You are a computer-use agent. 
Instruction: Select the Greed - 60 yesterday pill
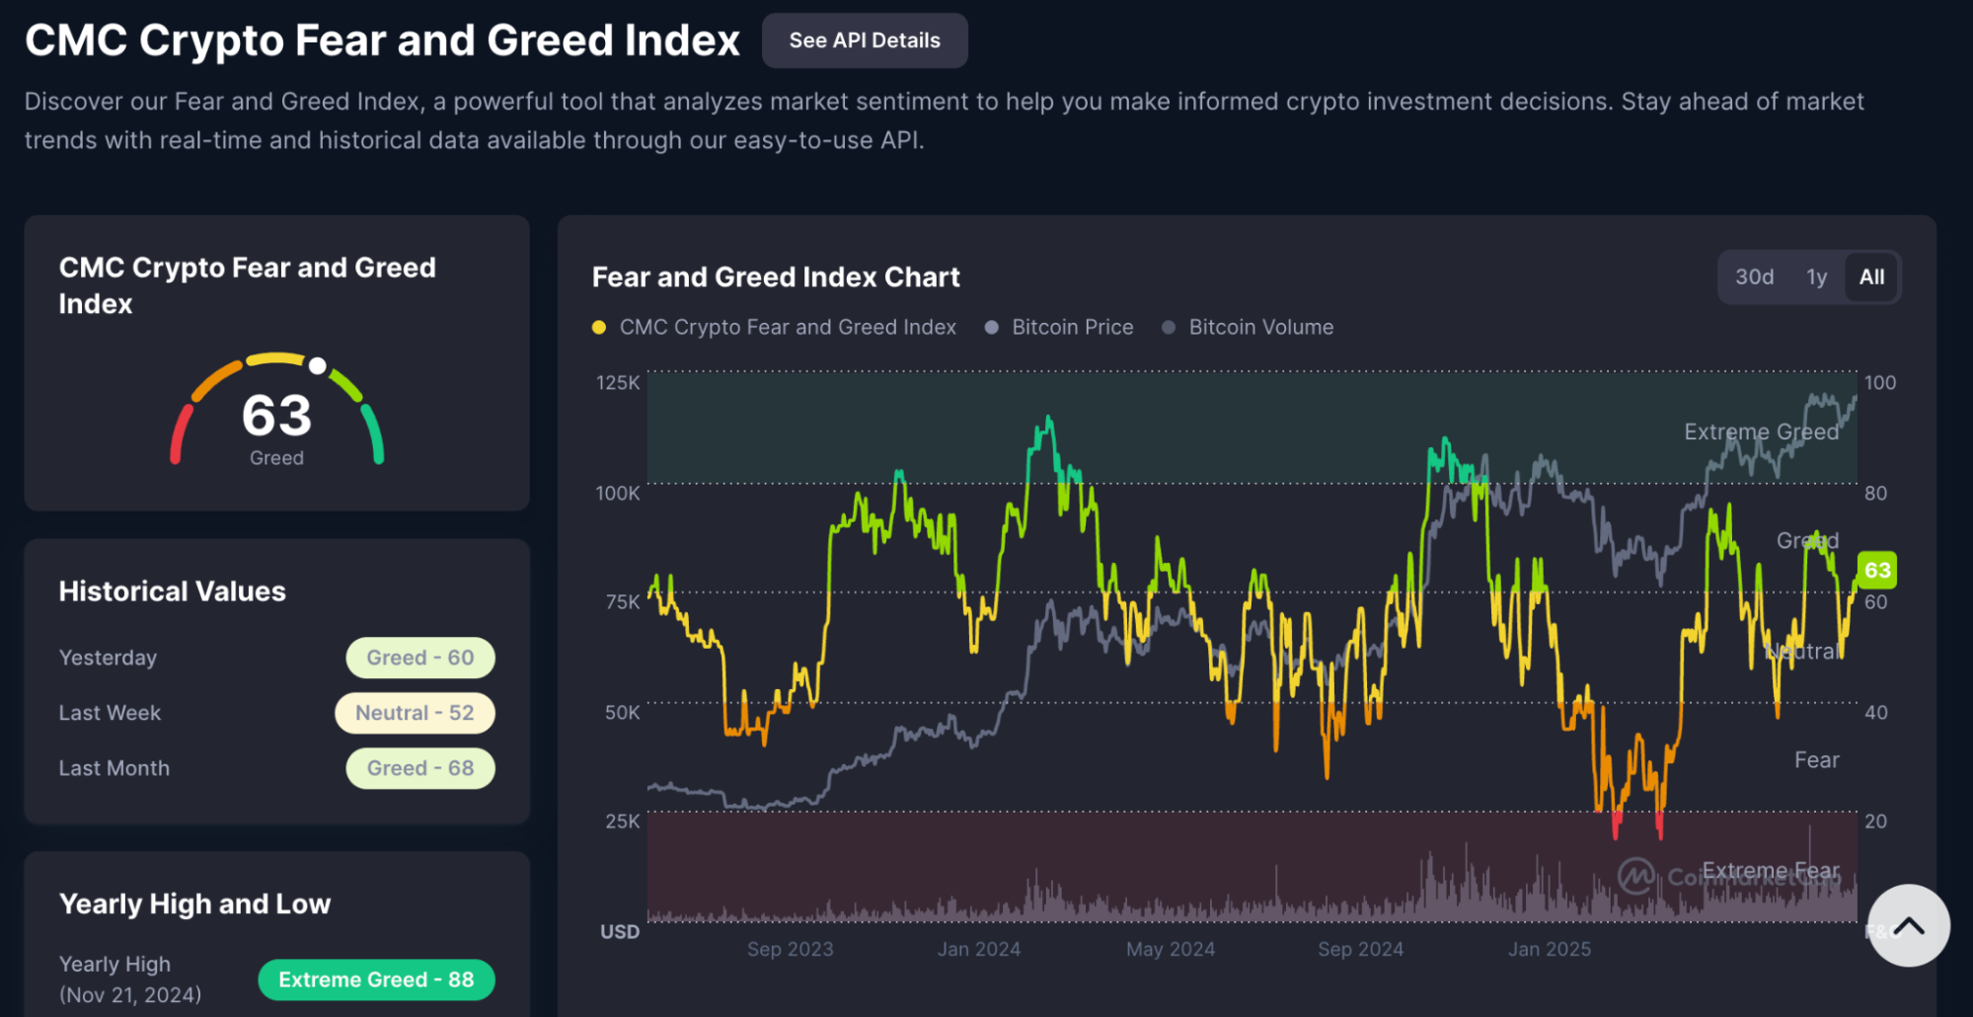[x=420, y=658]
